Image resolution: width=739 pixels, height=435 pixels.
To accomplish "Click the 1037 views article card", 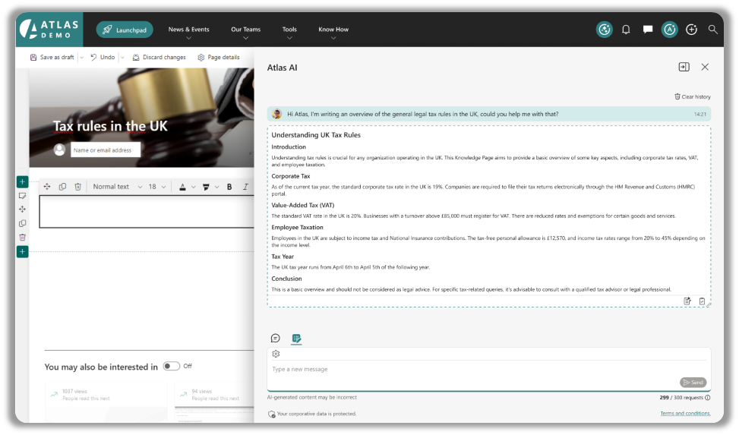I will coord(106,401).
